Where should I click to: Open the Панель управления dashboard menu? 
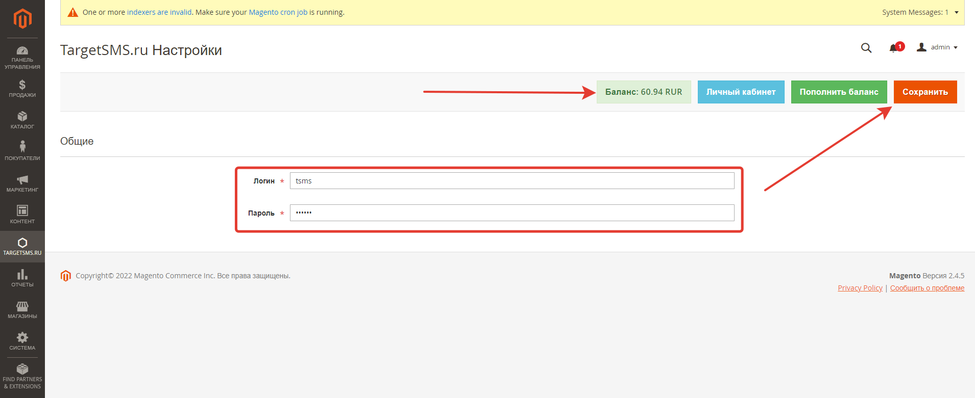coord(22,58)
